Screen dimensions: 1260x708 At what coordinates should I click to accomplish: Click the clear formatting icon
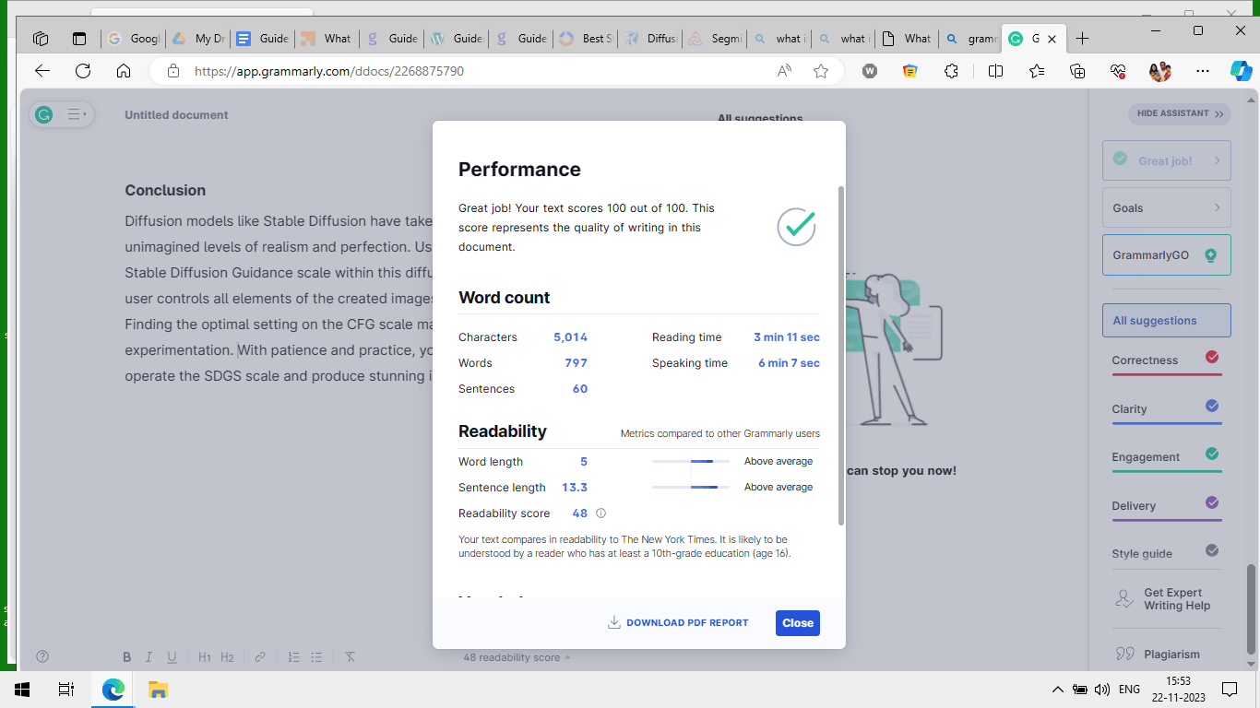351,657
